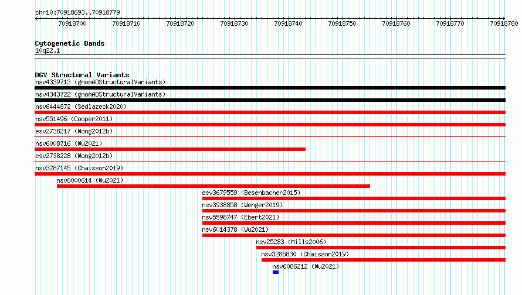Image resolution: width=522 pixels, height=295 pixels.
Task: Click the Cytogenetic Bands track title
Action: (70, 43)
